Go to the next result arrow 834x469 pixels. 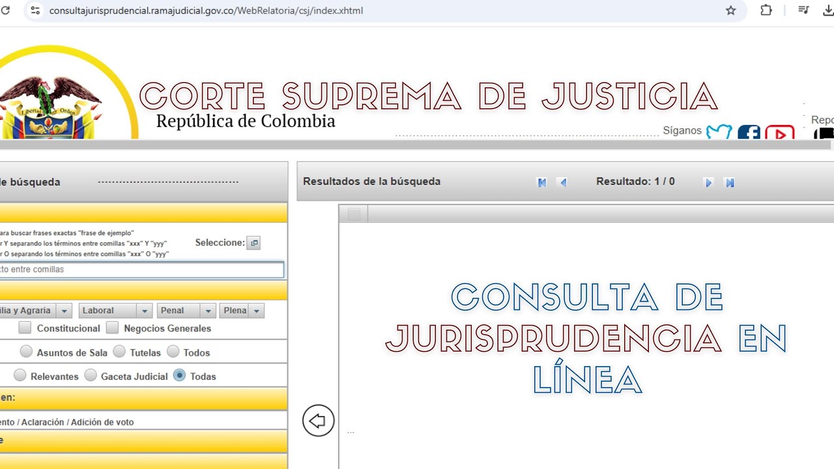click(x=709, y=182)
